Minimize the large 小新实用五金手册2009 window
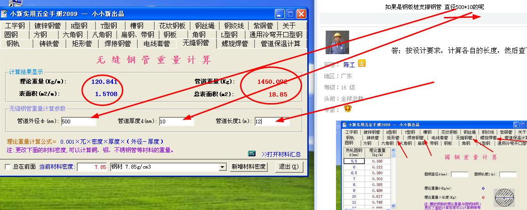 coord(279,14)
